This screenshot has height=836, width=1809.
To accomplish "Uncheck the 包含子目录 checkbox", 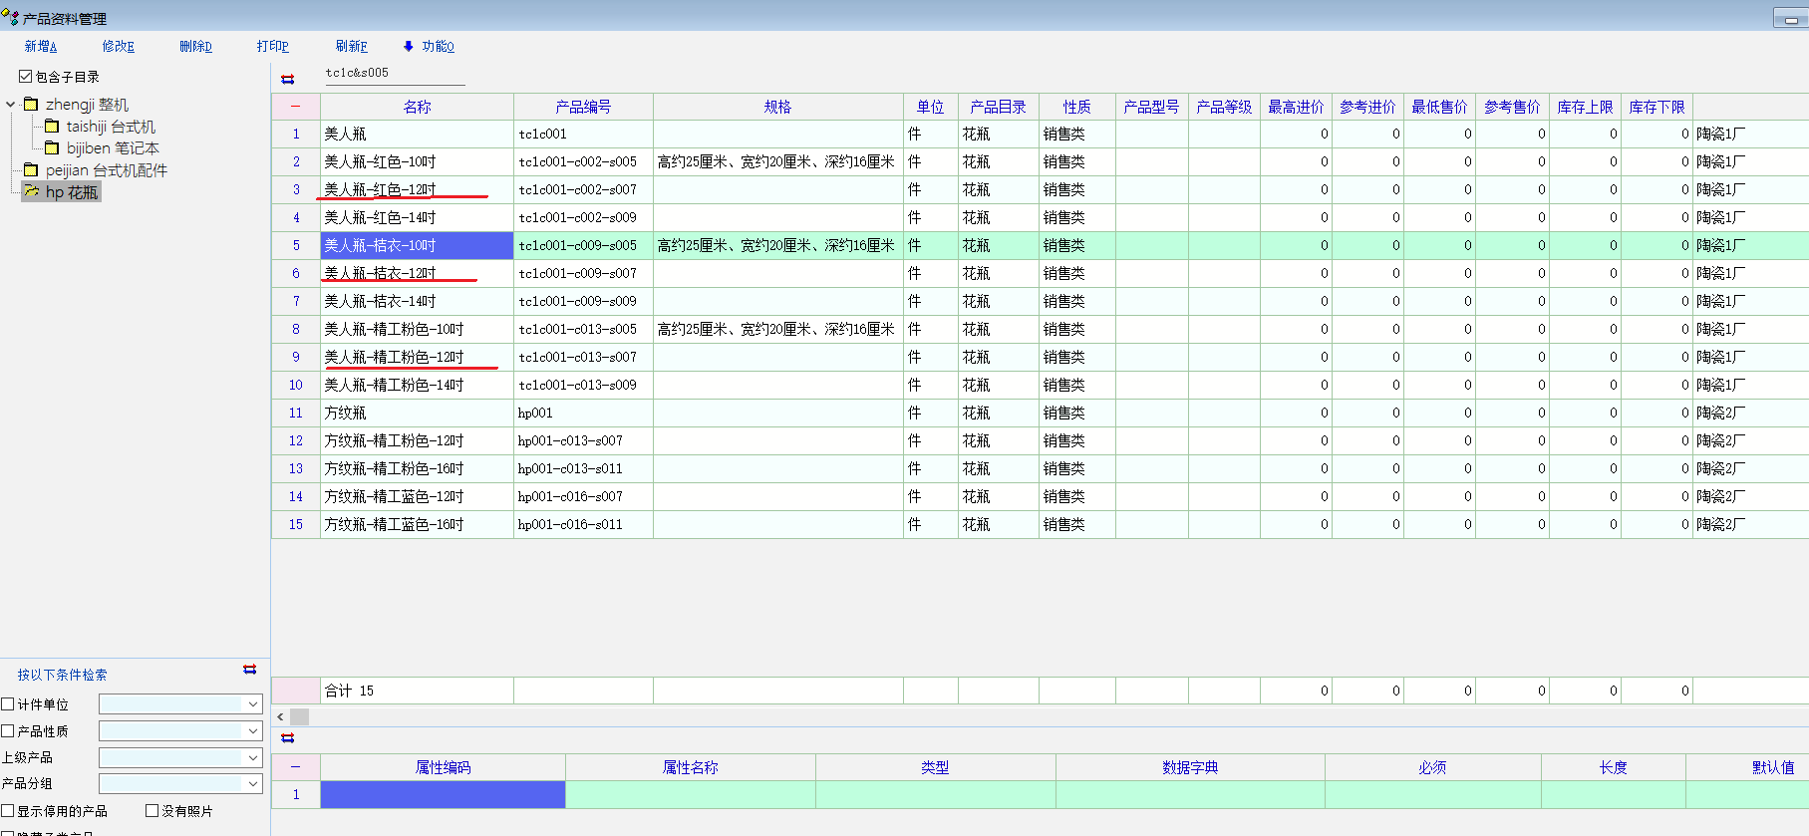I will click(25, 77).
